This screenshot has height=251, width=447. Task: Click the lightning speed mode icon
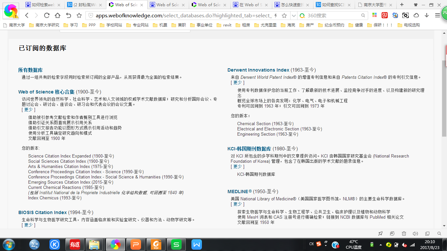tap(276, 16)
